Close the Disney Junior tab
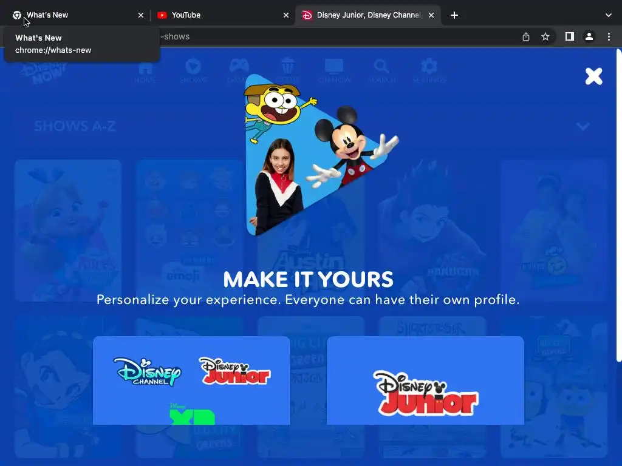 click(431, 15)
